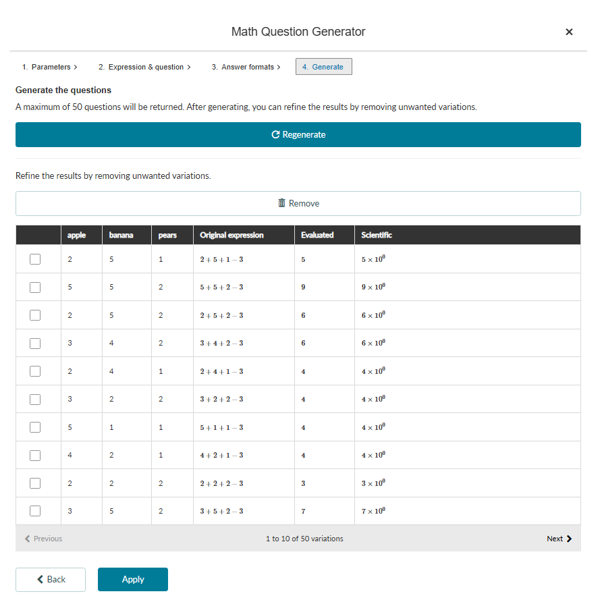Viewport: 600px width, 598px height.
Task: Close the Math Question Generator dialog
Action: point(568,32)
